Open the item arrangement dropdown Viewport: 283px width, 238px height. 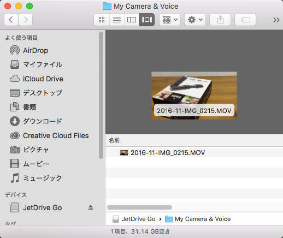[x=170, y=20]
